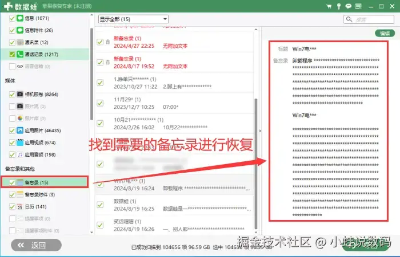Click the green 编辑 button
This screenshot has width=400, height=257.
(x=385, y=33)
